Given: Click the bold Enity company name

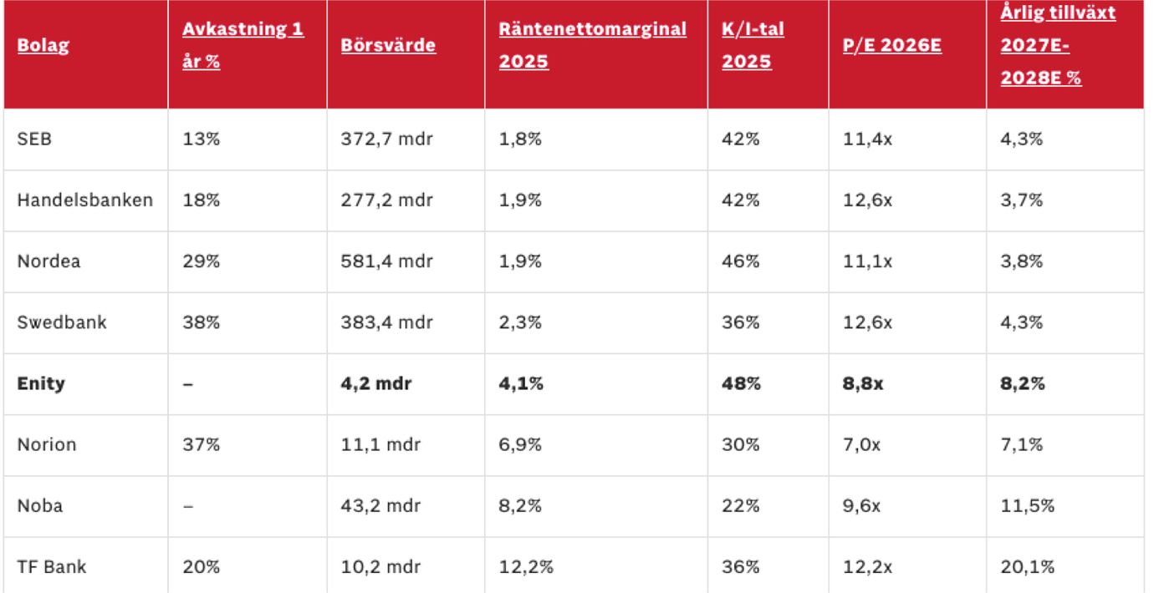Looking at the screenshot, I should 41,383.
